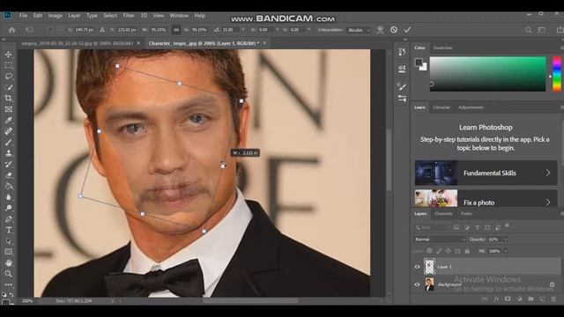Toggle lock position in Layers panel

pos(449,251)
